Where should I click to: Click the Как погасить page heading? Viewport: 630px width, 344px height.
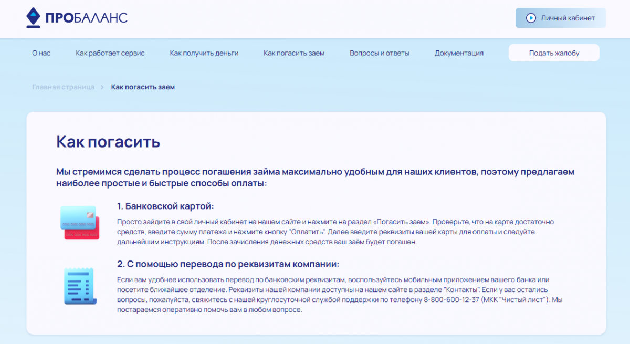pyautogui.click(x=108, y=142)
